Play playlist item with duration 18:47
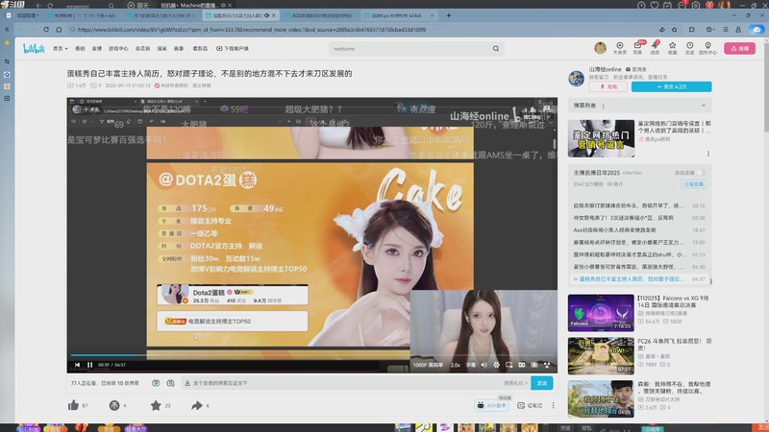Viewport: 769px width, 432px height. coord(639,229)
